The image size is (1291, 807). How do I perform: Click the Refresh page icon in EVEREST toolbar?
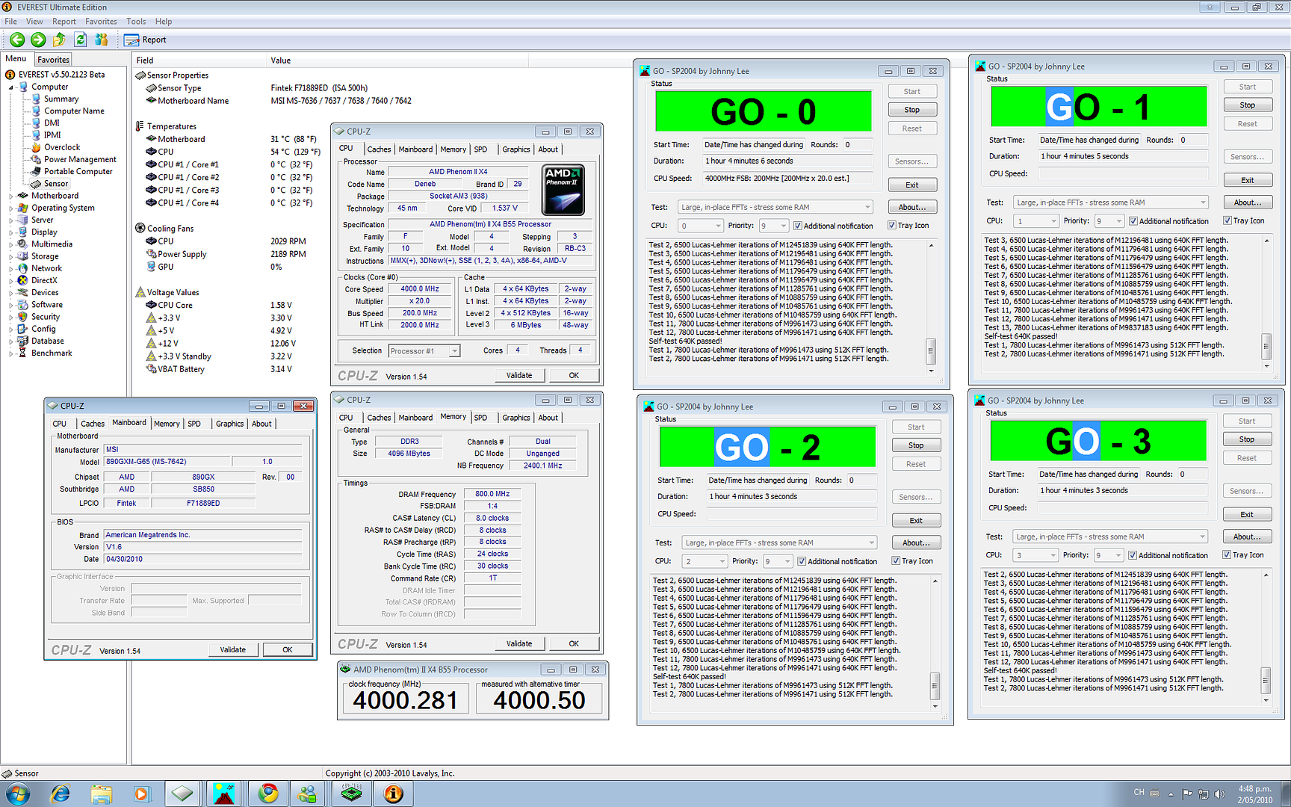[80, 40]
